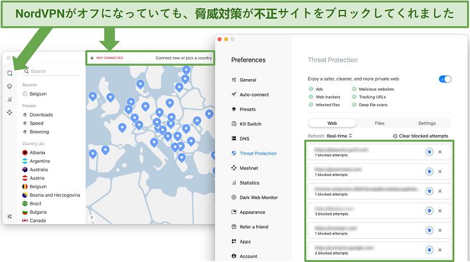Click the map help question mark button
This screenshot has width=470, height=262.
[92, 218]
